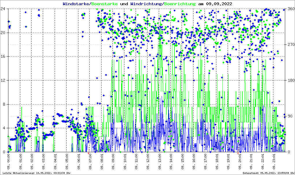The image size is (295, 175).
Task: Click the date '09.09.2022' in title
Action: [219, 4]
